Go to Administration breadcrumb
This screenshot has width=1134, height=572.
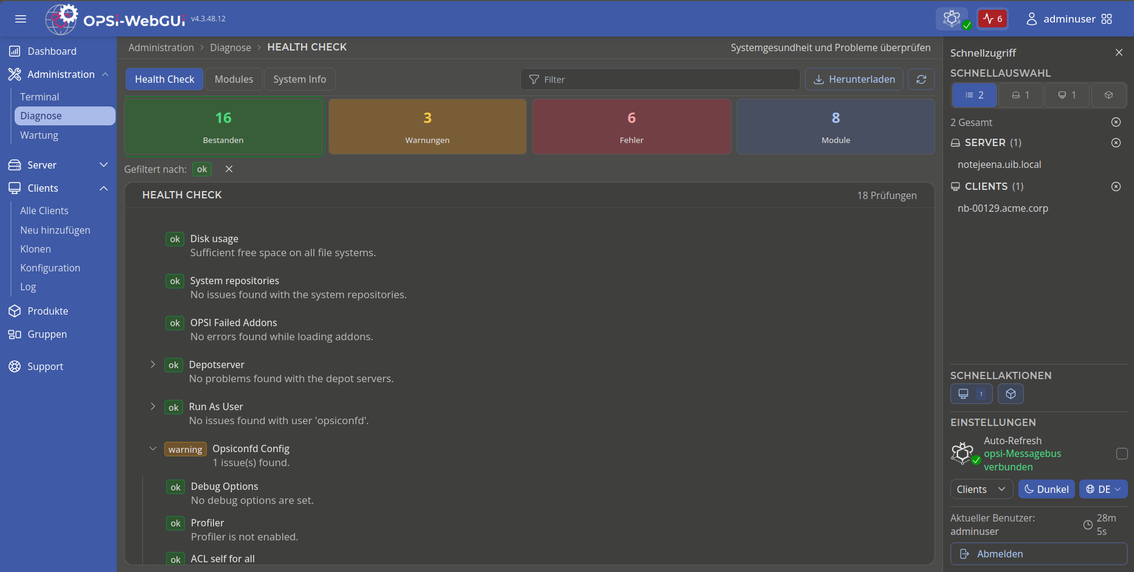click(x=161, y=47)
